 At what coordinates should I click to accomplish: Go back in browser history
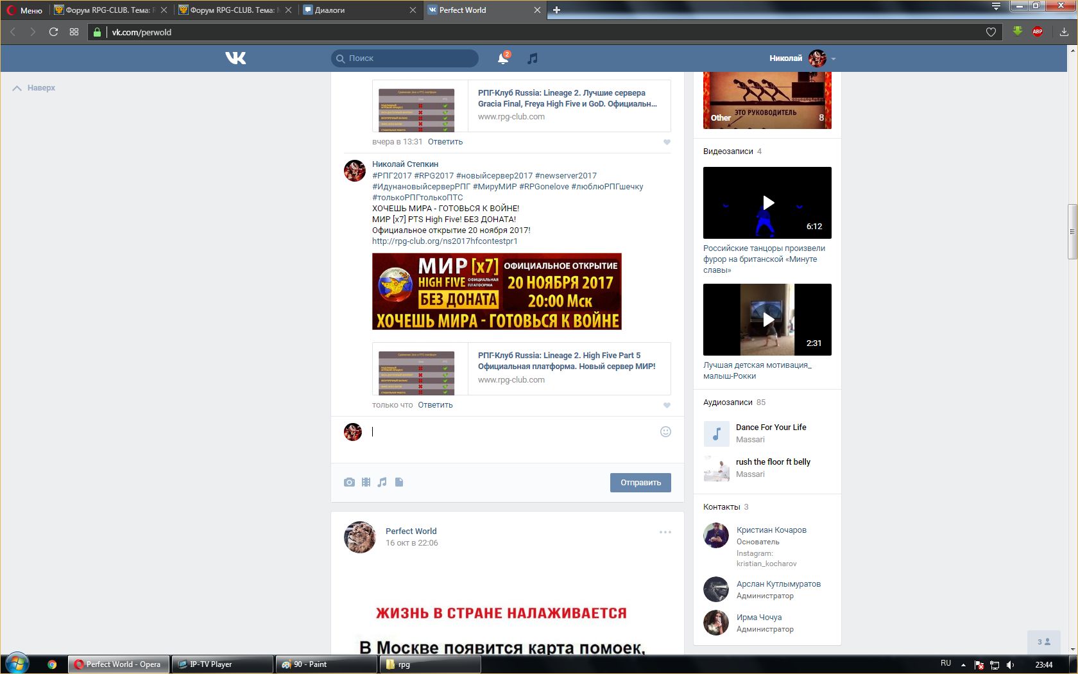(13, 32)
